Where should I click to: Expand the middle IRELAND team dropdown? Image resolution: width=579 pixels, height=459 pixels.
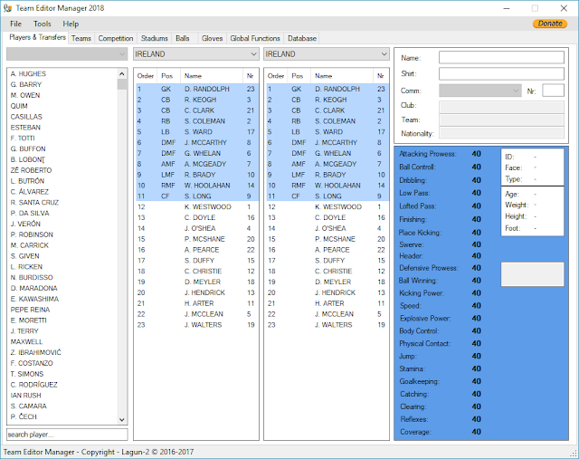coord(196,54)
